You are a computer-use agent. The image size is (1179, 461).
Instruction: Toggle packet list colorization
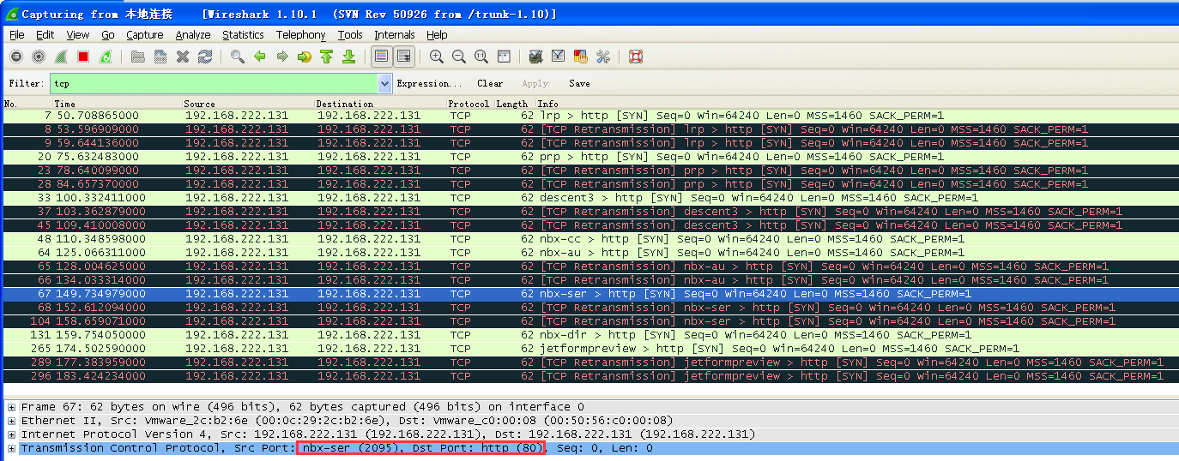pos(382,57)
